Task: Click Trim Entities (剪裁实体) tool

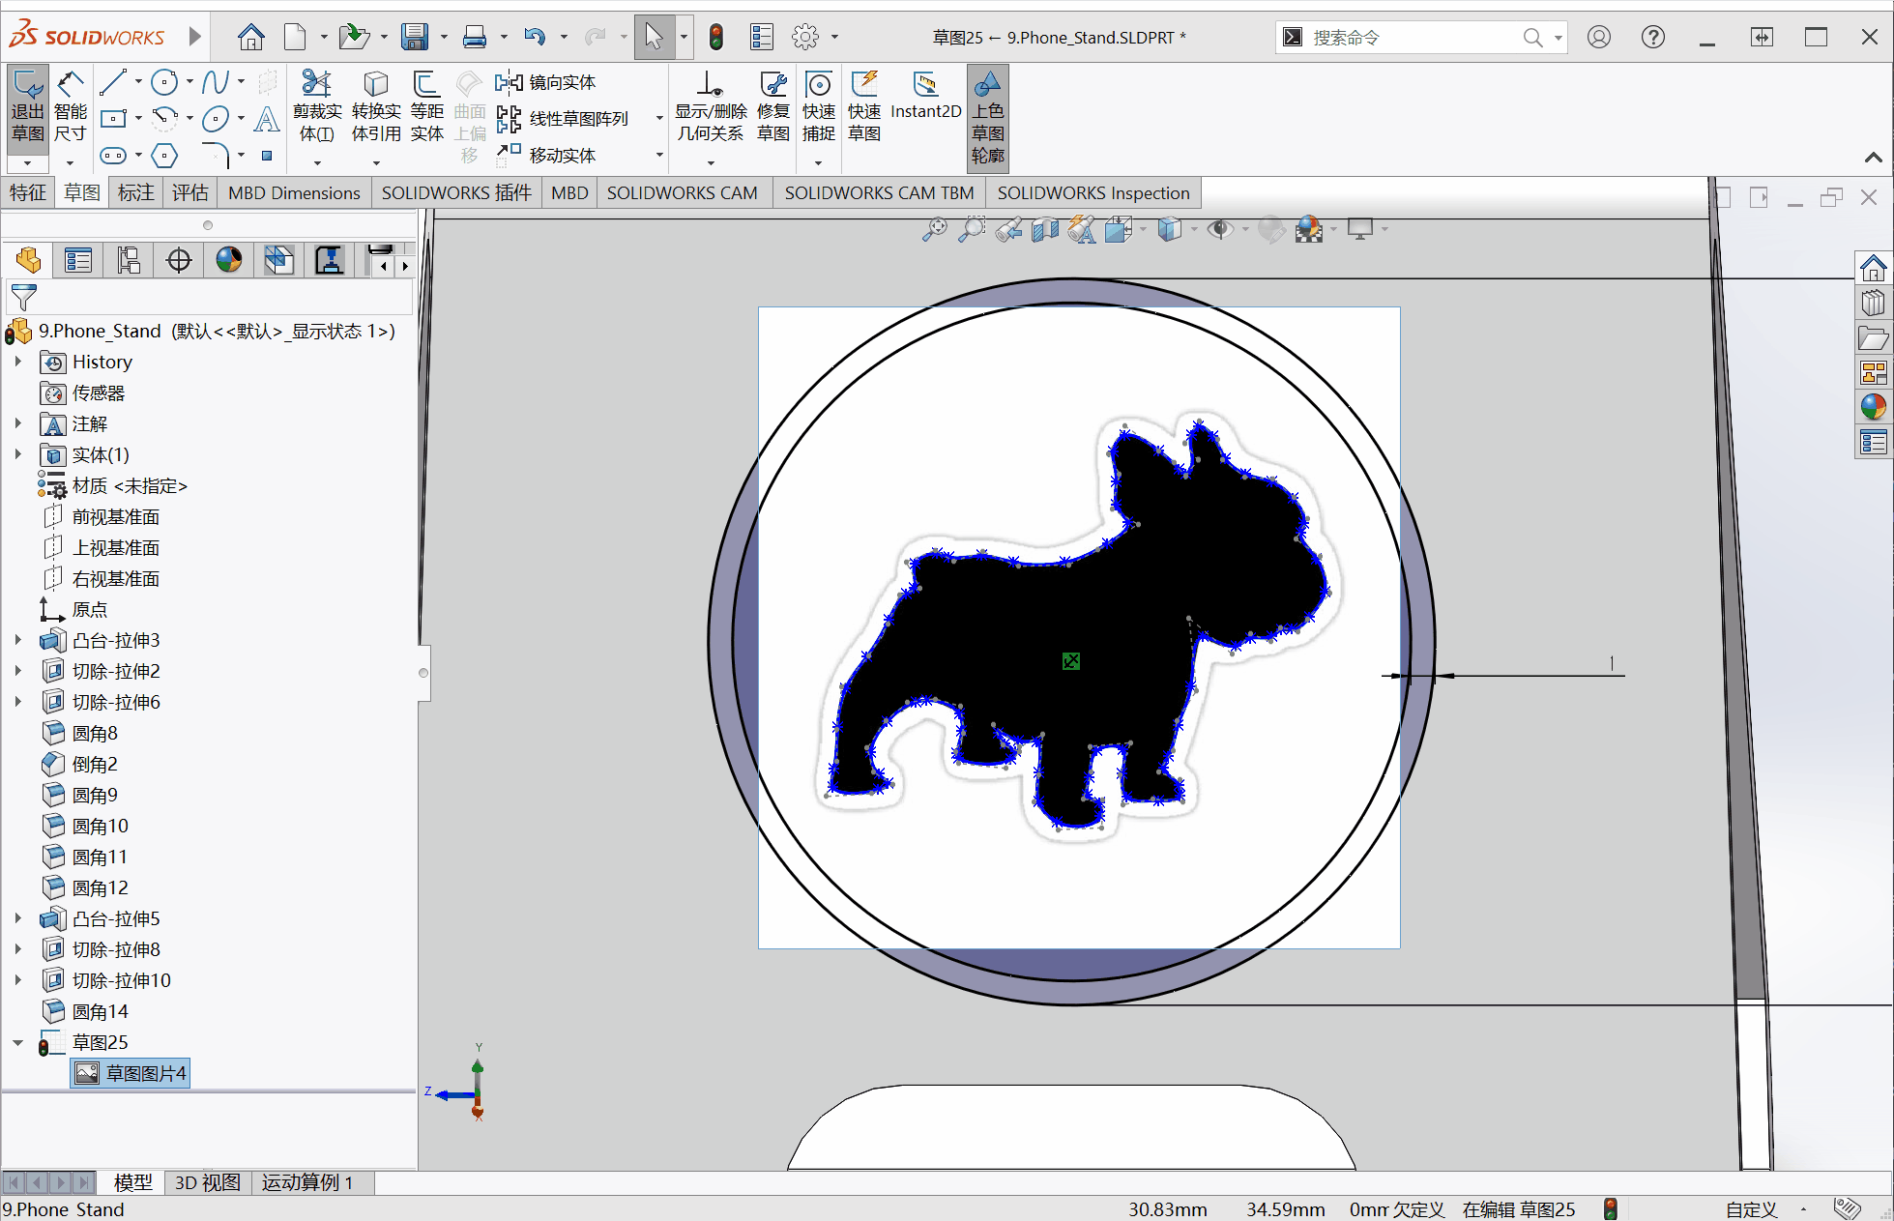Action: tap(317, 106)
